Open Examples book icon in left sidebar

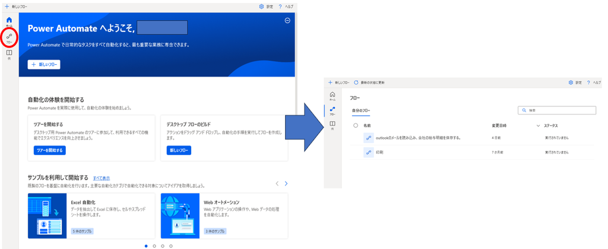tap(9, 54)
